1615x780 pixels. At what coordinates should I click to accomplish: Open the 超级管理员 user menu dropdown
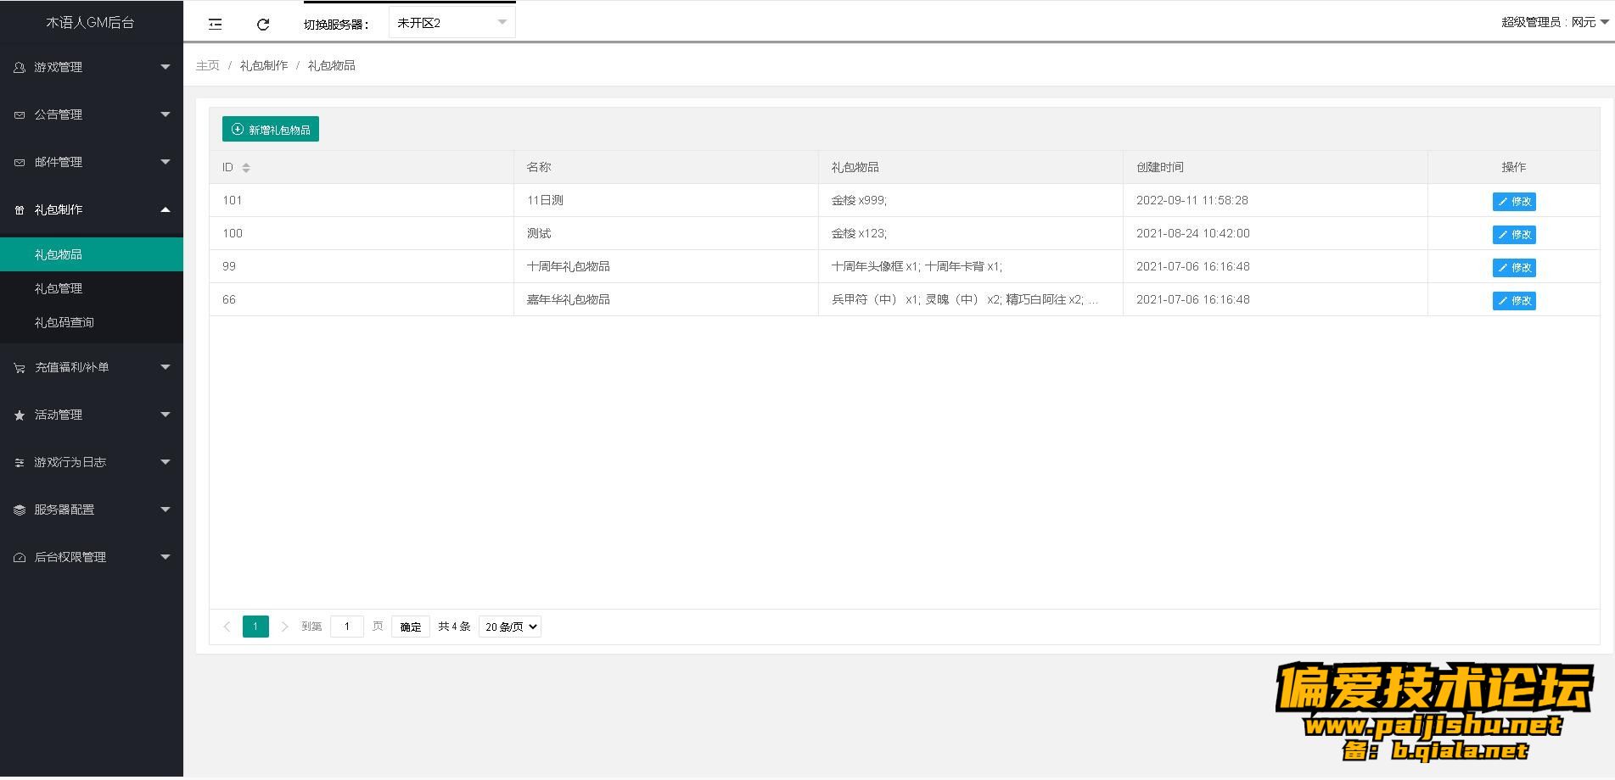click(x=1554, y=22)
